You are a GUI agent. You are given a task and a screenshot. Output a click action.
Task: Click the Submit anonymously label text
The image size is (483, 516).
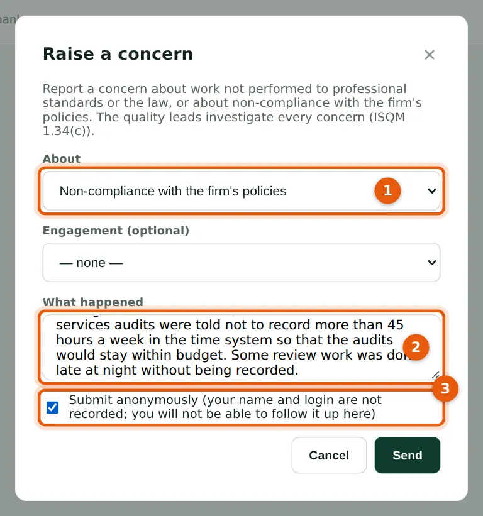click(225, 407)
